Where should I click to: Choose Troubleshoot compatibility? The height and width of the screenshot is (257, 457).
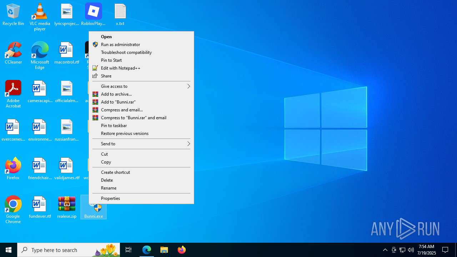[x=141, y=52]
